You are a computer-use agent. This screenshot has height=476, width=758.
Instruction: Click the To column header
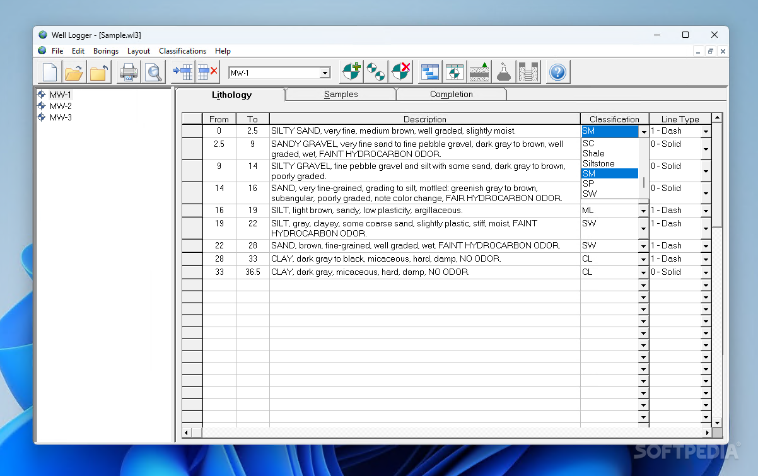click(x=253, y=119)
